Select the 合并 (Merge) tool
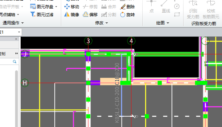The height and width of the screenshot is (127, 222). (x=109, y=7)
